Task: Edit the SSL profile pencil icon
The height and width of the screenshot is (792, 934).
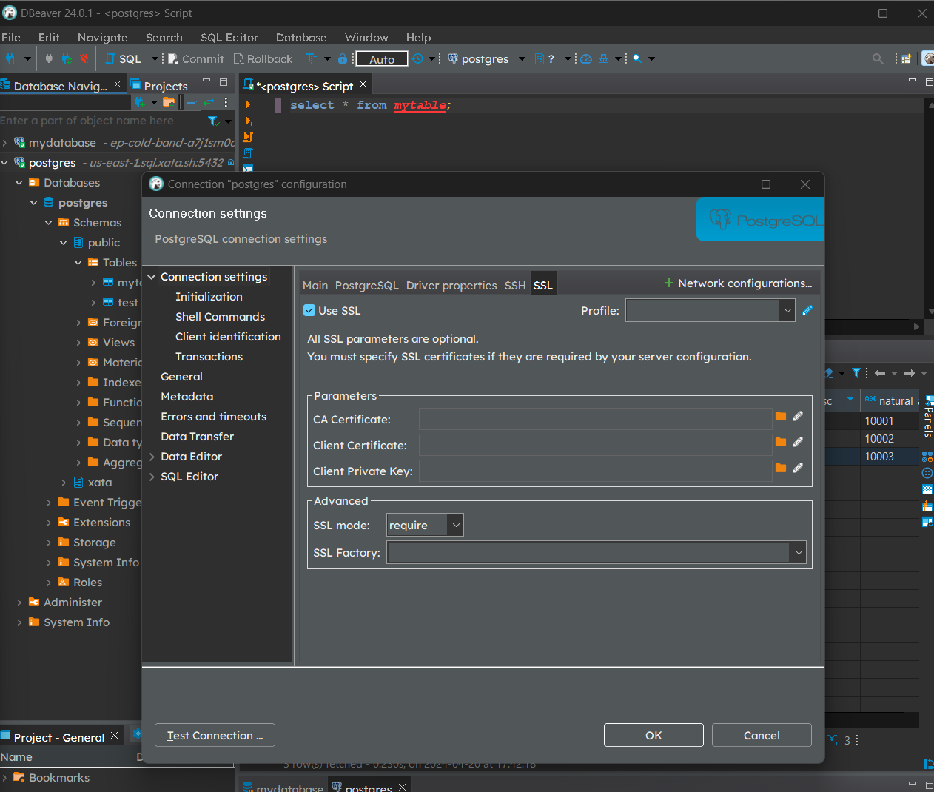Action: pyautogui.click(x=807, y=311)
